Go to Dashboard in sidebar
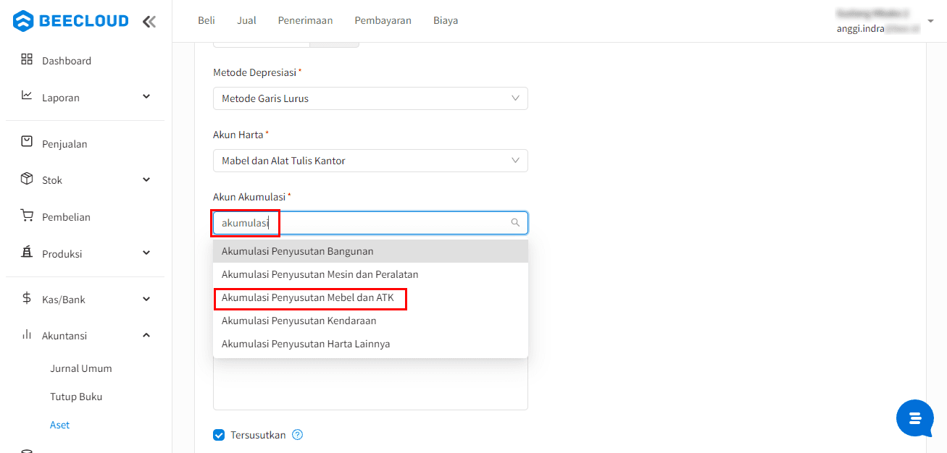 tap(67, 61)
